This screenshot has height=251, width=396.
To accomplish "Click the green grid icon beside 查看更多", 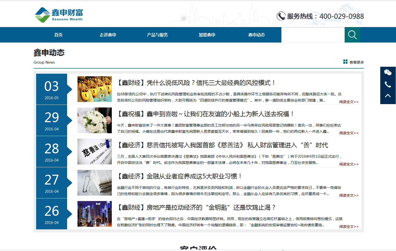I will (x=345, y=62).
